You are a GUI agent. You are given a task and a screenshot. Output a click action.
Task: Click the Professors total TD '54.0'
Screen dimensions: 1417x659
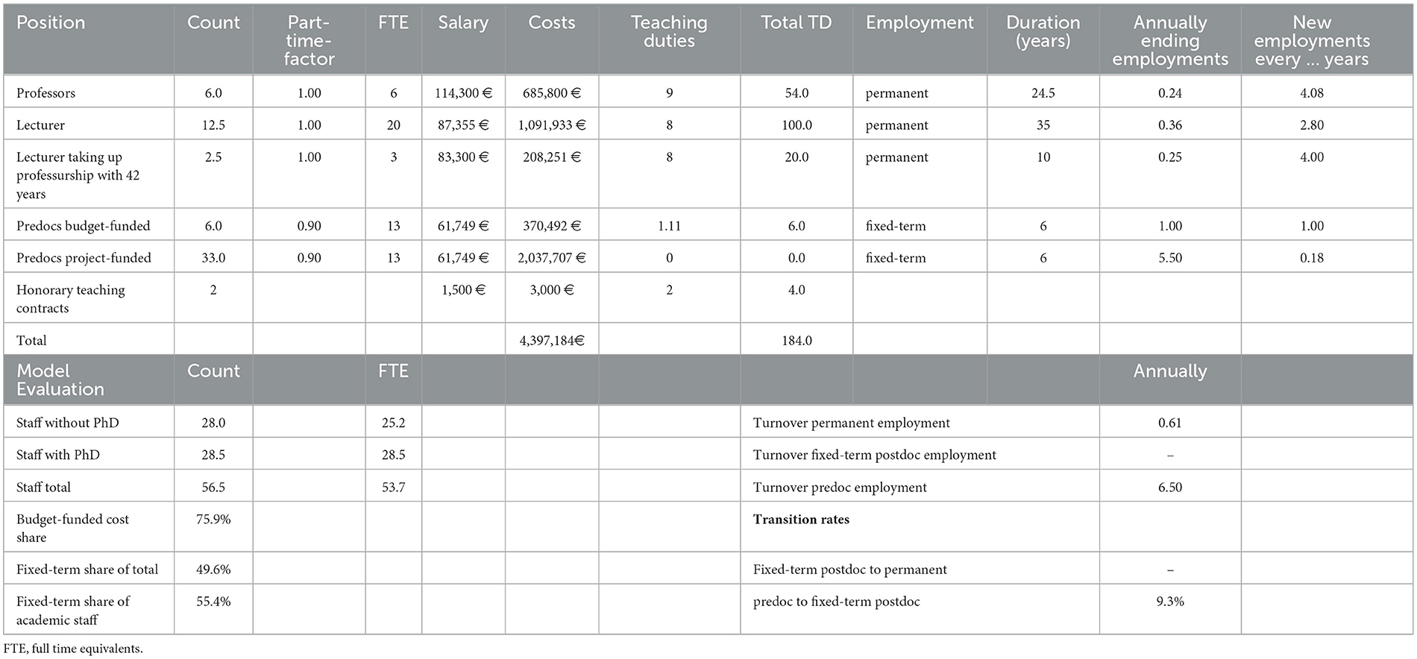[x=797, y=93]
